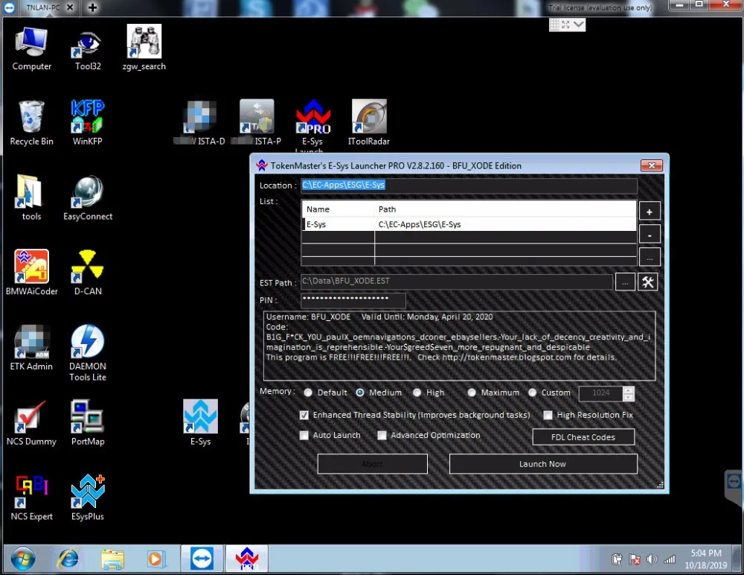
Task: Open the Tool32 desktop icon
Action: 87,43
